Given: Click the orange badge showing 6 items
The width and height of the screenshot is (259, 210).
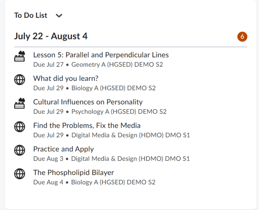Looking at the screenshot, I should coord(242,36).
